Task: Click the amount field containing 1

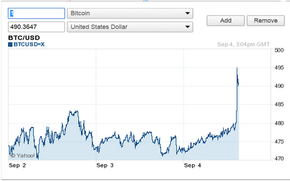Action: tap(36, 14)
